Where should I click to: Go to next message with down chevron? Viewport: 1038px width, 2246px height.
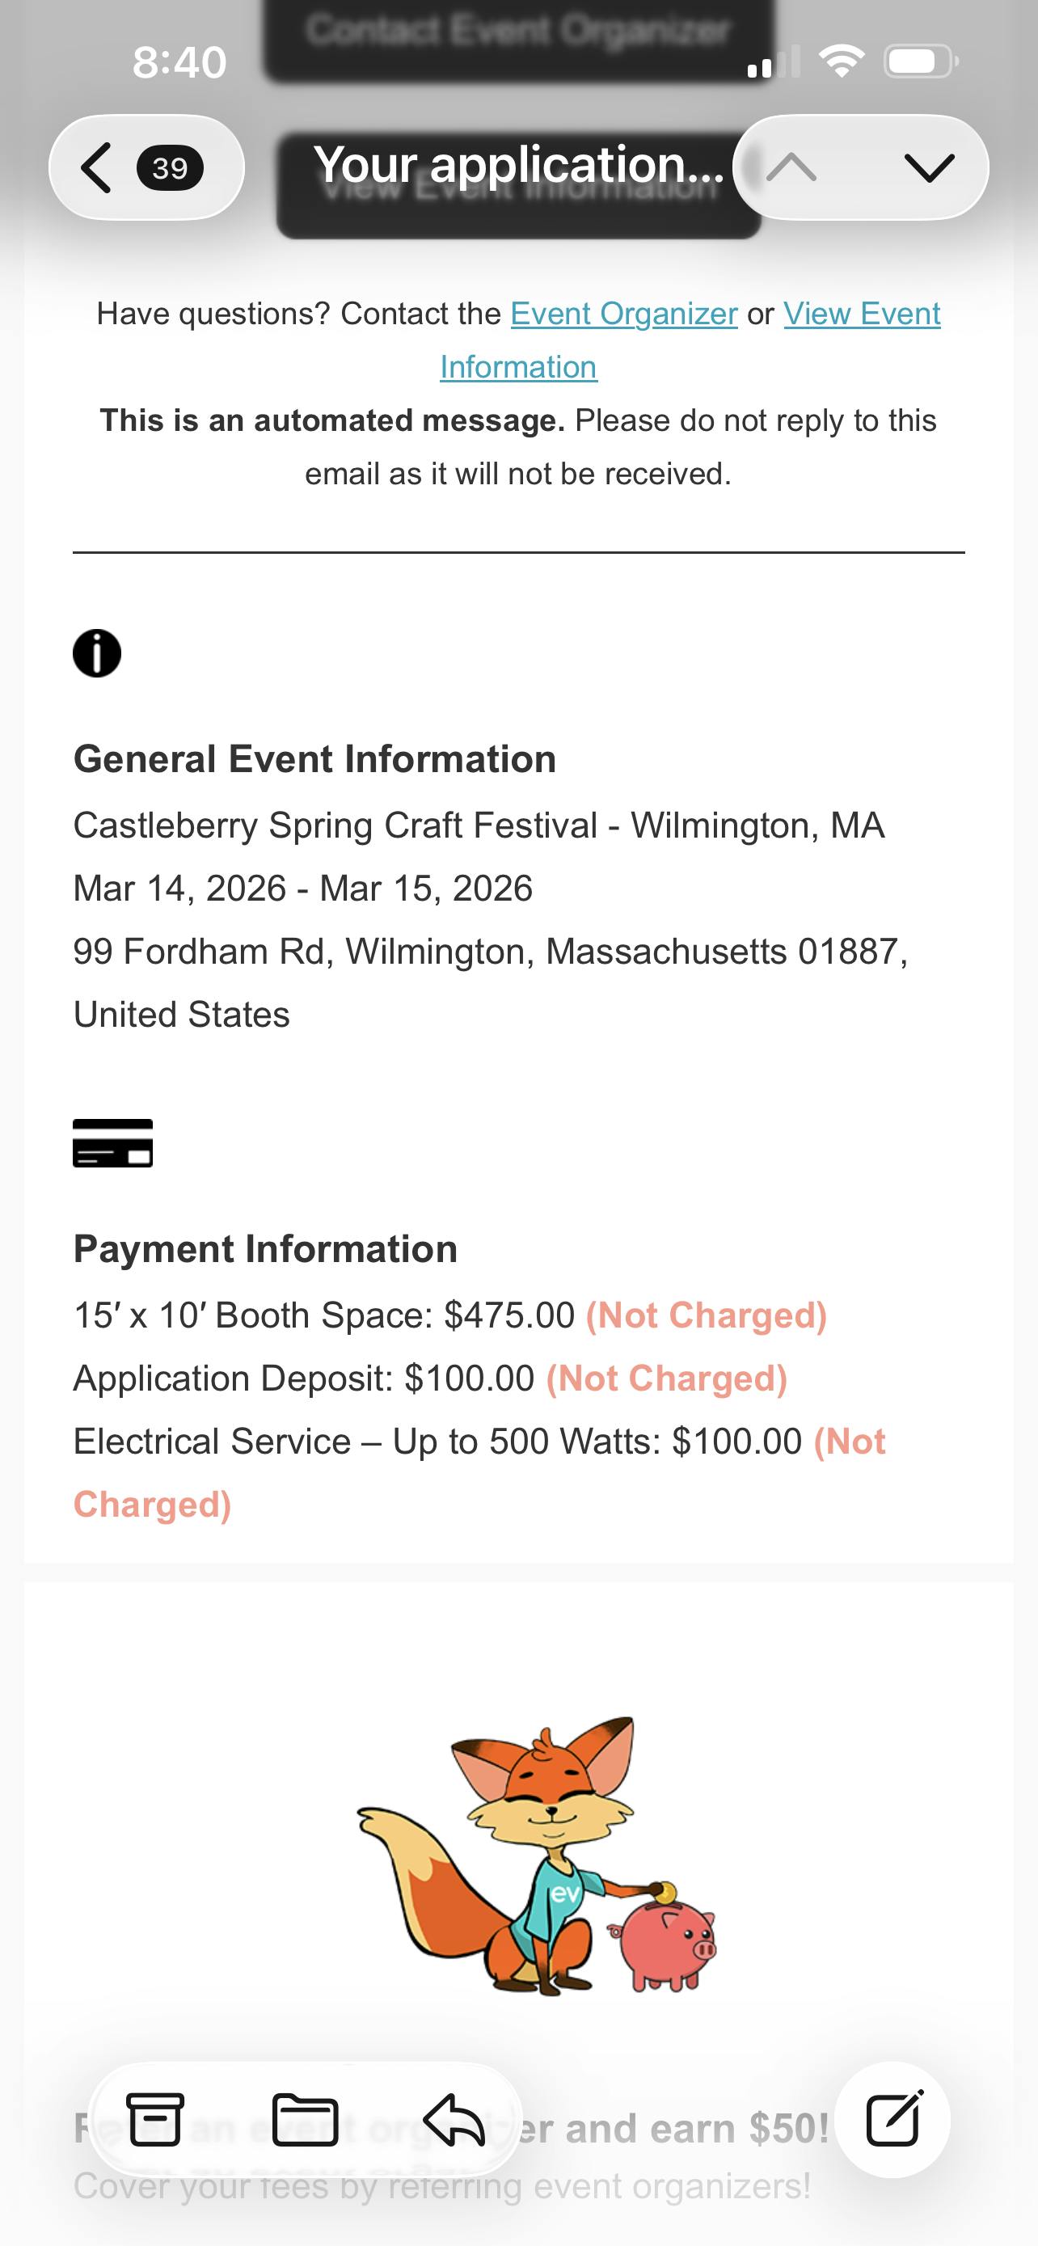(x=929, y=167)
